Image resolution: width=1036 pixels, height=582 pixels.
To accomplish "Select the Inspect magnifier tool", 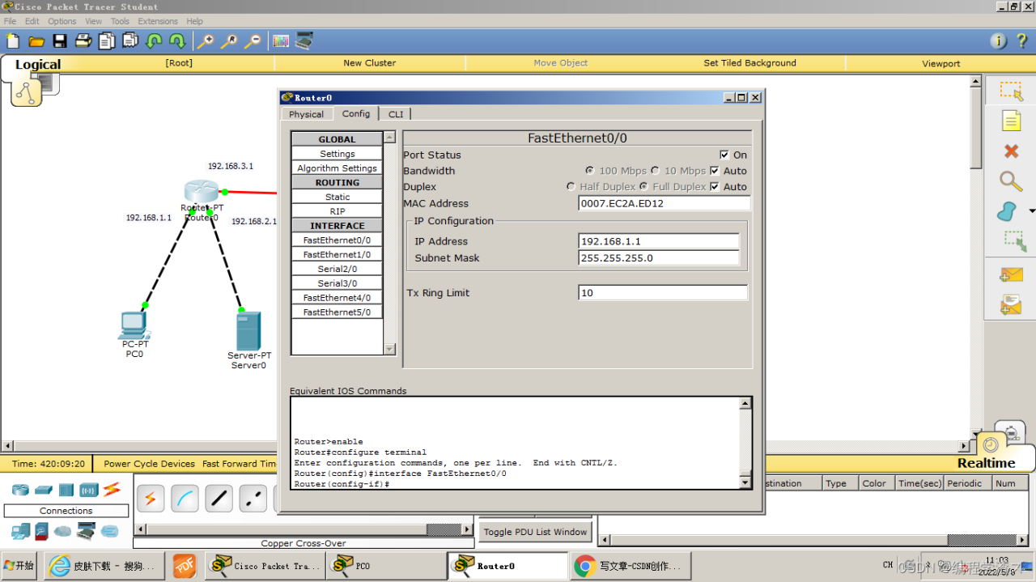I will point(1010,181).
